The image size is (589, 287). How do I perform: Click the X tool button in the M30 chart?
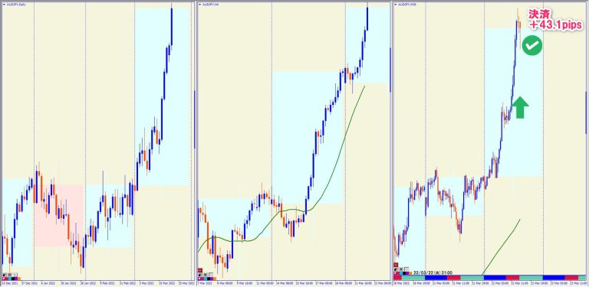[x=401, y=269]
